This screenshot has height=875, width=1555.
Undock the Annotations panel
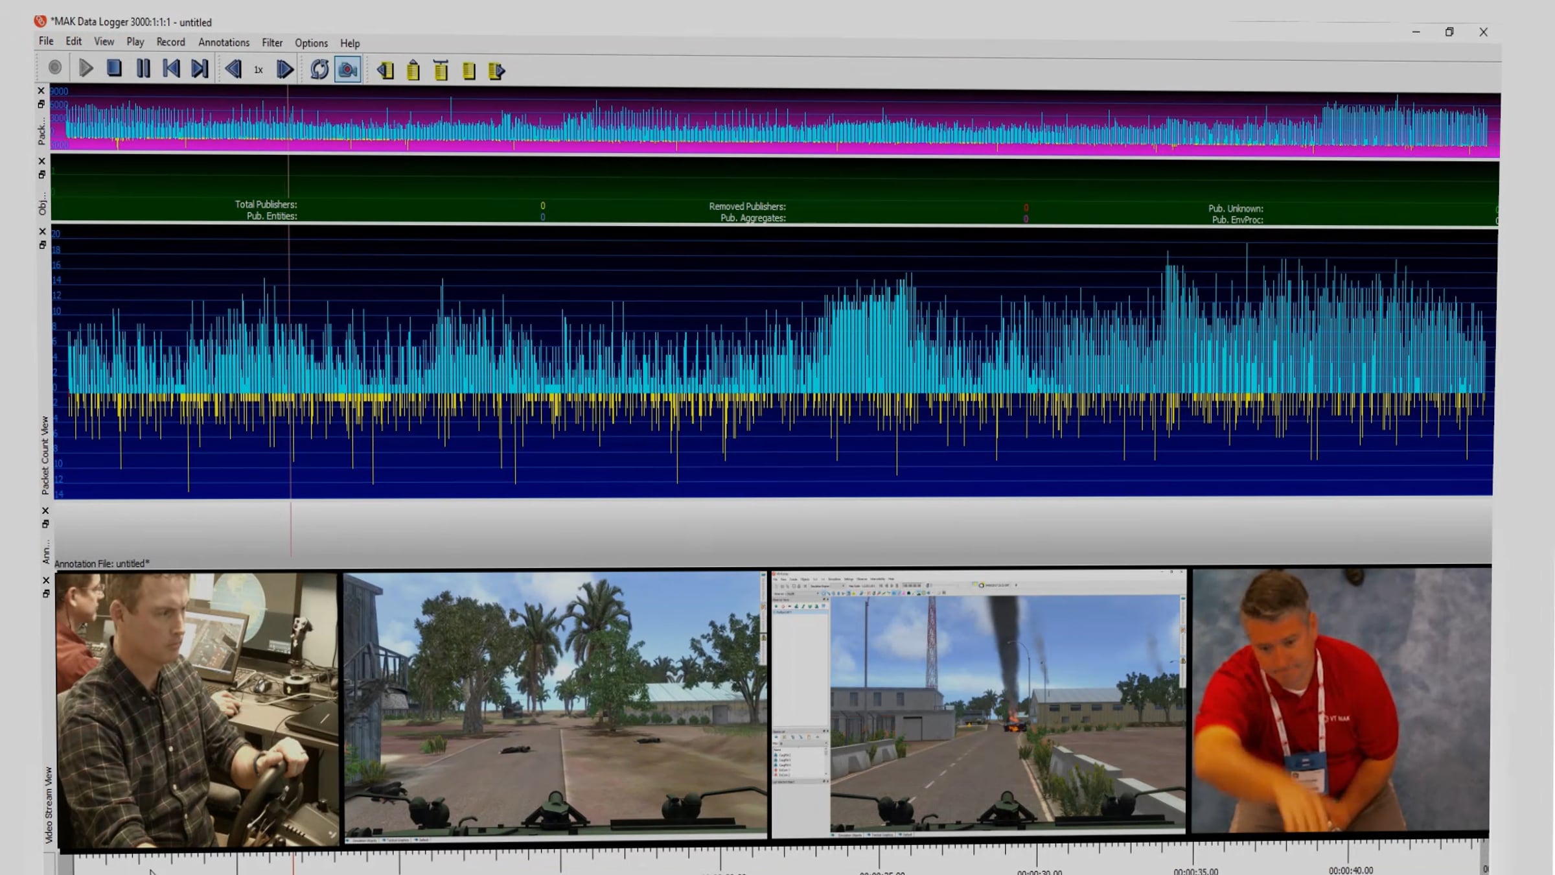[x=45, y=524]
